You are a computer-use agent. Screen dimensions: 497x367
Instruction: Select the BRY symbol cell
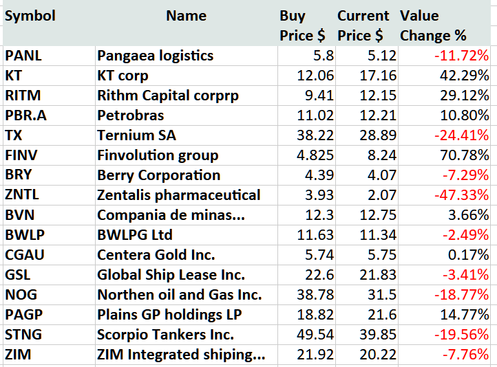click(x=19, y=175)
